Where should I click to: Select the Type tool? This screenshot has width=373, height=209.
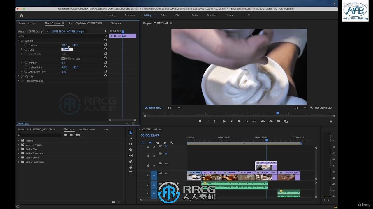click(131, 173)
